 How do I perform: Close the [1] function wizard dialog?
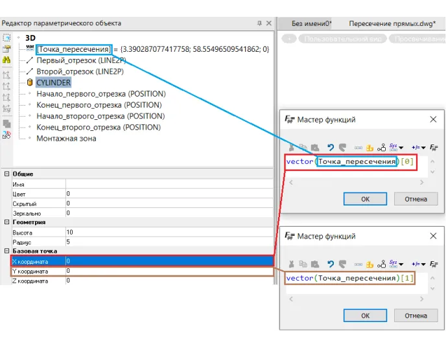pyautogui.click(x=433, y=236)
